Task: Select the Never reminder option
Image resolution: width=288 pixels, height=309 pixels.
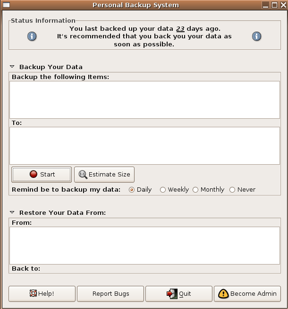Action: pos(232,190)
